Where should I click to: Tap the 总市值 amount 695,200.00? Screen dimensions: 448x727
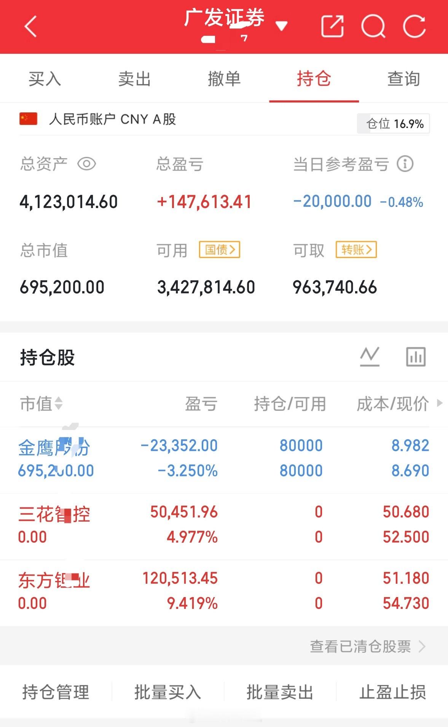pyautogui.click(x=62, y=287)
